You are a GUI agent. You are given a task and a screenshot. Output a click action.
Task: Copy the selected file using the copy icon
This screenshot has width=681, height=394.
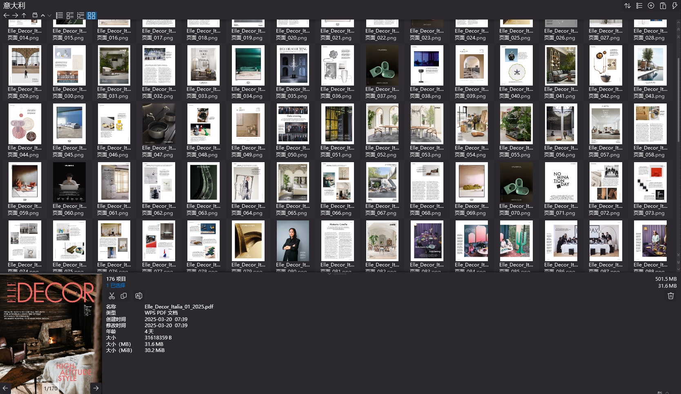tap(124, 296)
